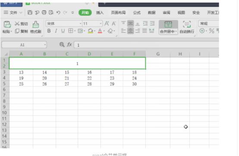This screenshot has height=156, width=239.
Task: Click the cell containing 21
Action: click(x=67, y=78)
